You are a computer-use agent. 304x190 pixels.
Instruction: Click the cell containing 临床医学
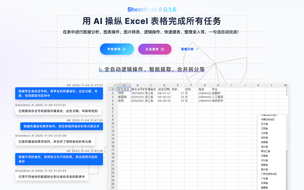point(218,101)
